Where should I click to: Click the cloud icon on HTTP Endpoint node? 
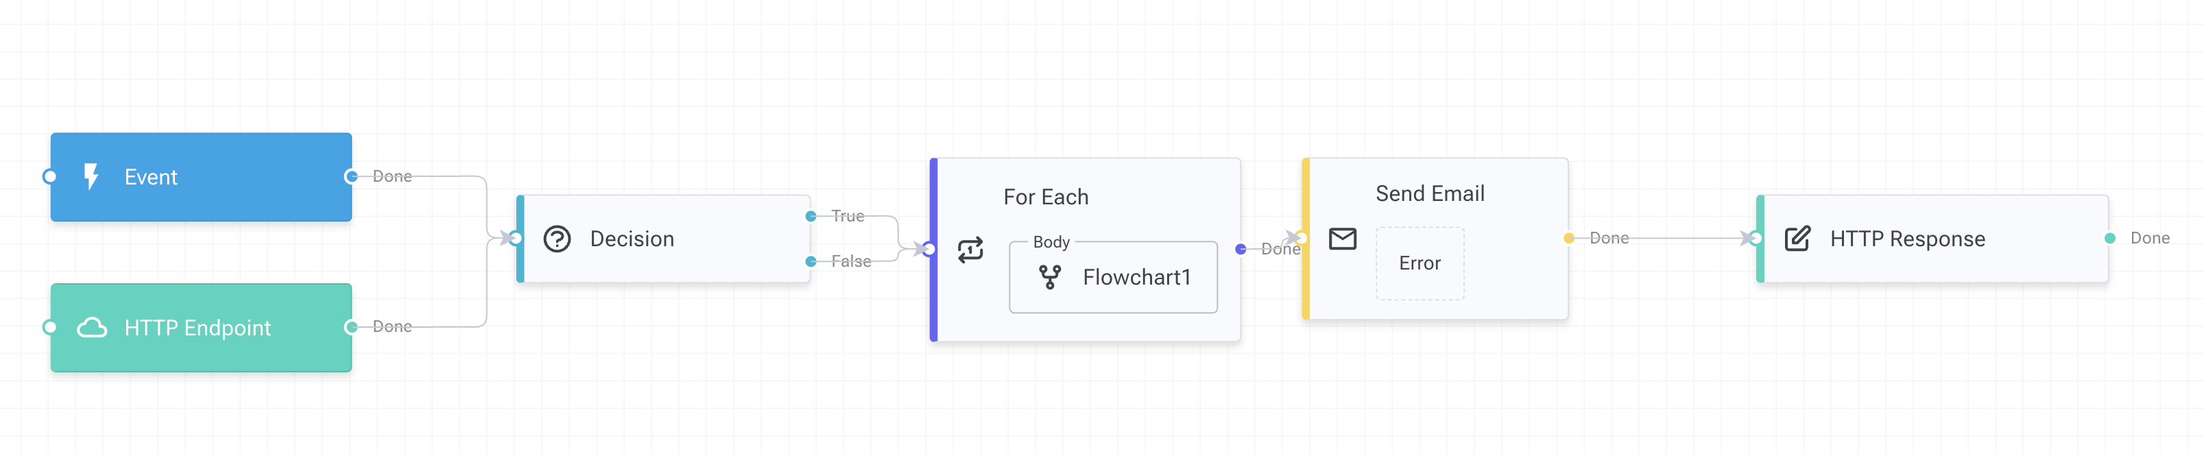93,327
